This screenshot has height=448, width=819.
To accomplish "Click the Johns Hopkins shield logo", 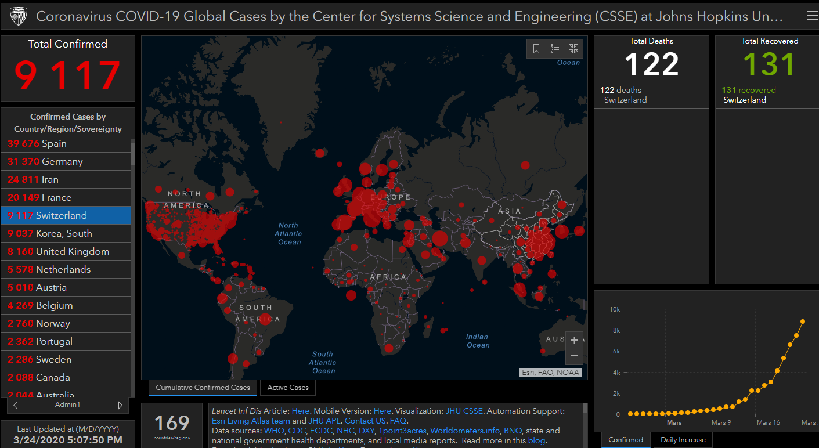I will 19,16.
